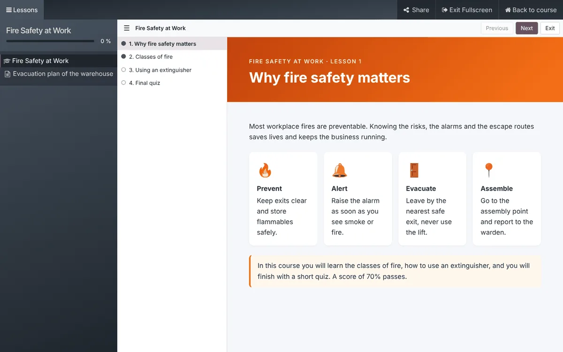Click the 'Why fire safety matters' banner heading
This screenshot has height=352, width=563.
(x=329, y=77)
